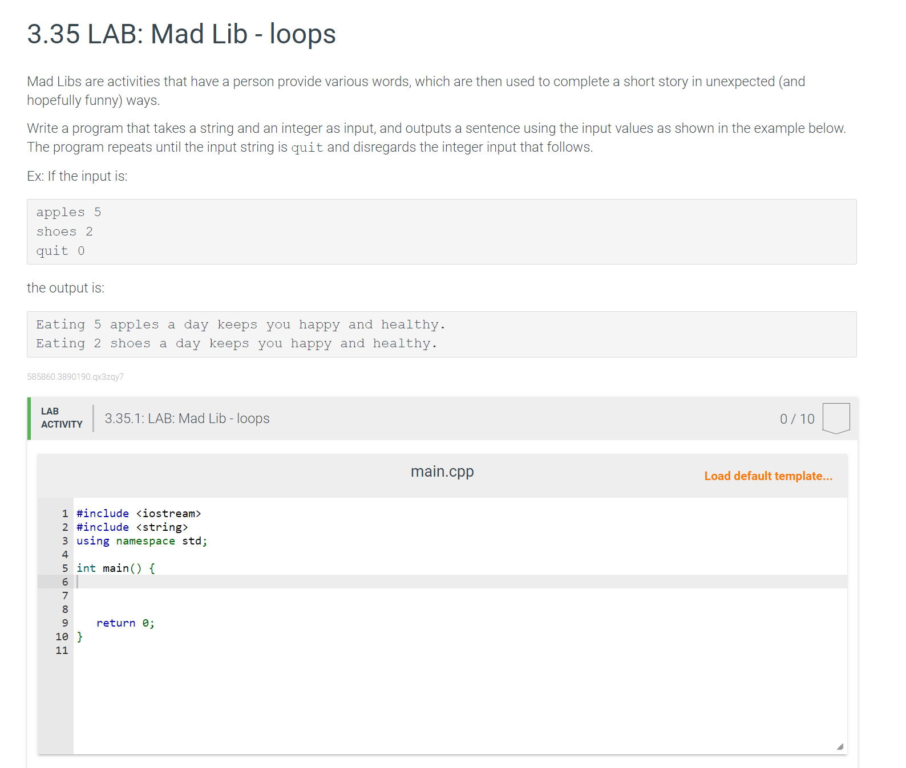Place cursor on empty line 6 of the editor
906x768 pixels.
[460, 582]
